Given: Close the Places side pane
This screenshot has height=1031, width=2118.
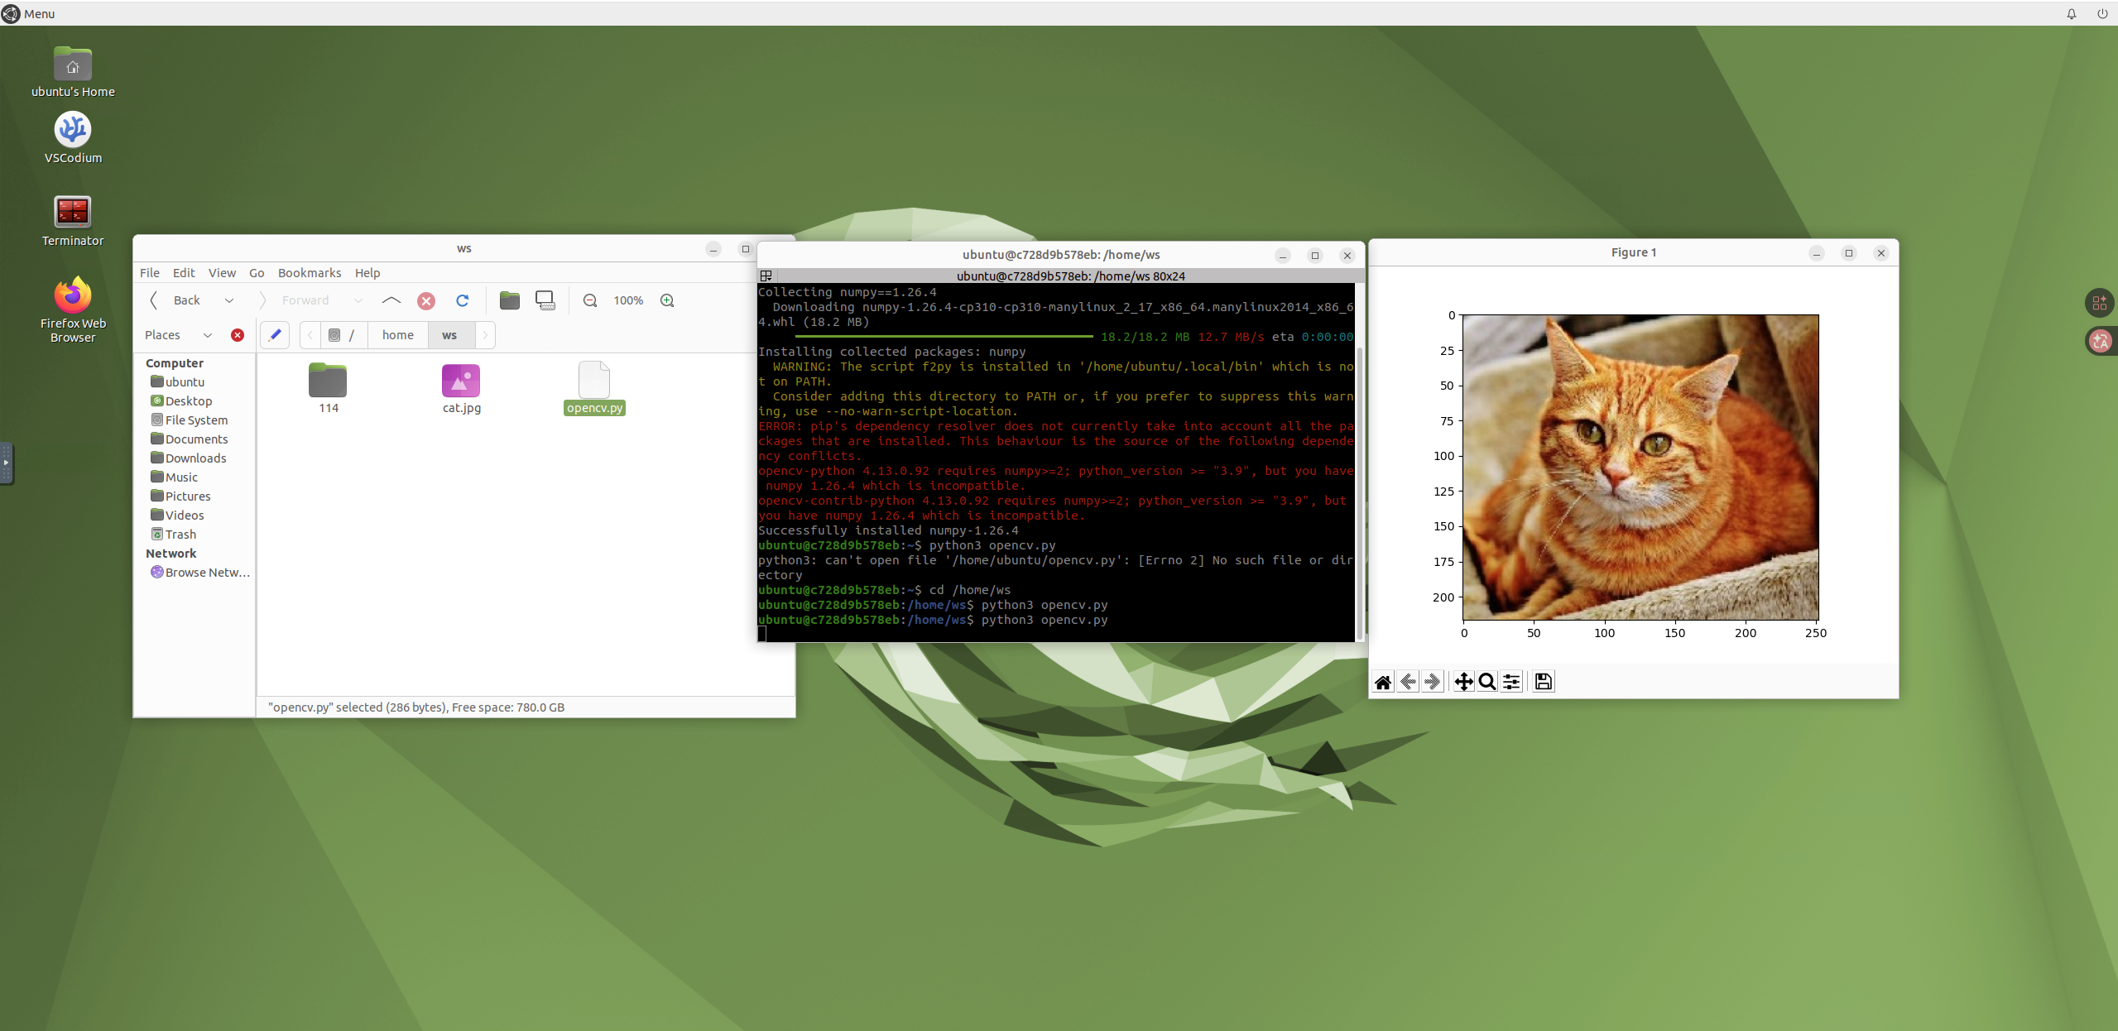Looking at the screenshot, I should [x=238, y=335].
